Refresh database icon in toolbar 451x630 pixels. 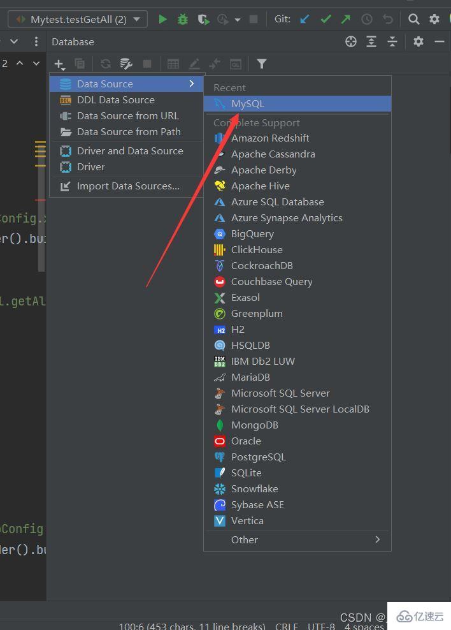pyautogui.click(x=106, y=64)
